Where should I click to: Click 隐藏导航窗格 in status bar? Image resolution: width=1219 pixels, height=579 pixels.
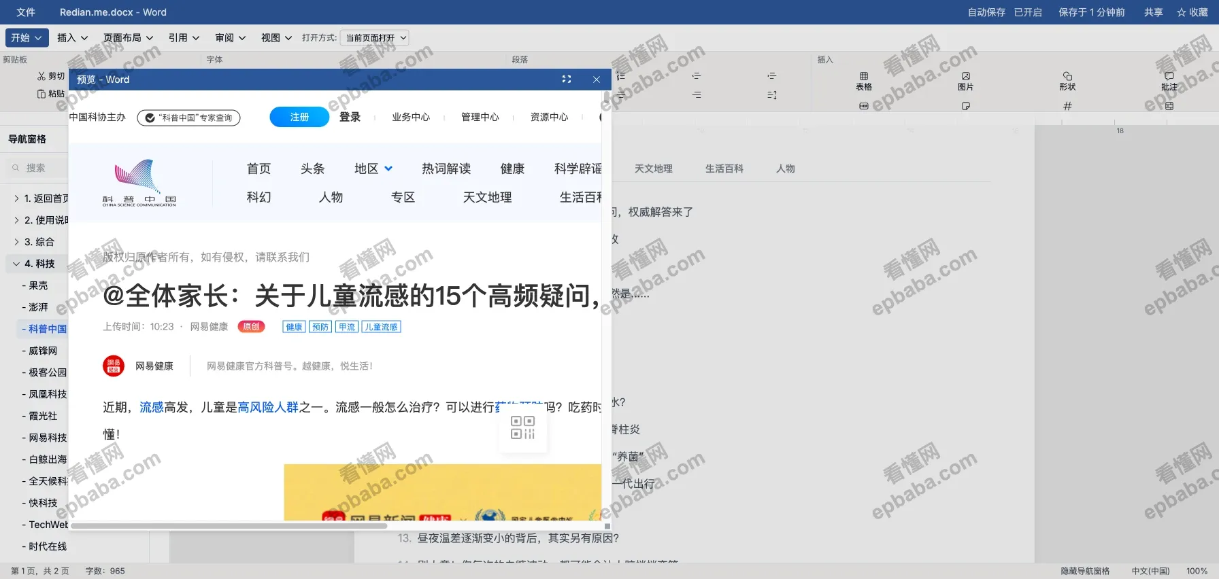1085,571
